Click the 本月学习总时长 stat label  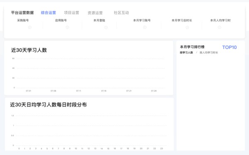pos(182,20)
